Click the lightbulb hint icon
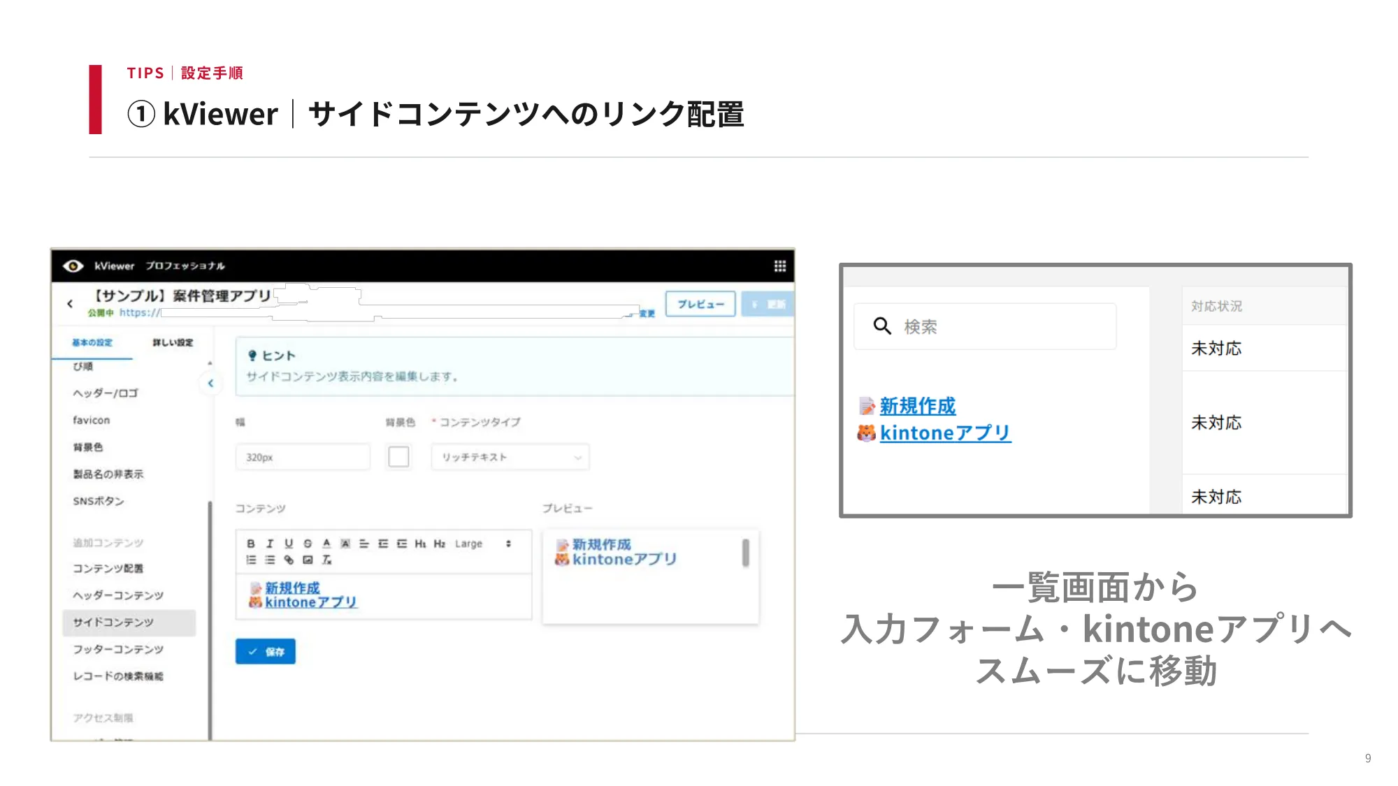 point(252,356)
